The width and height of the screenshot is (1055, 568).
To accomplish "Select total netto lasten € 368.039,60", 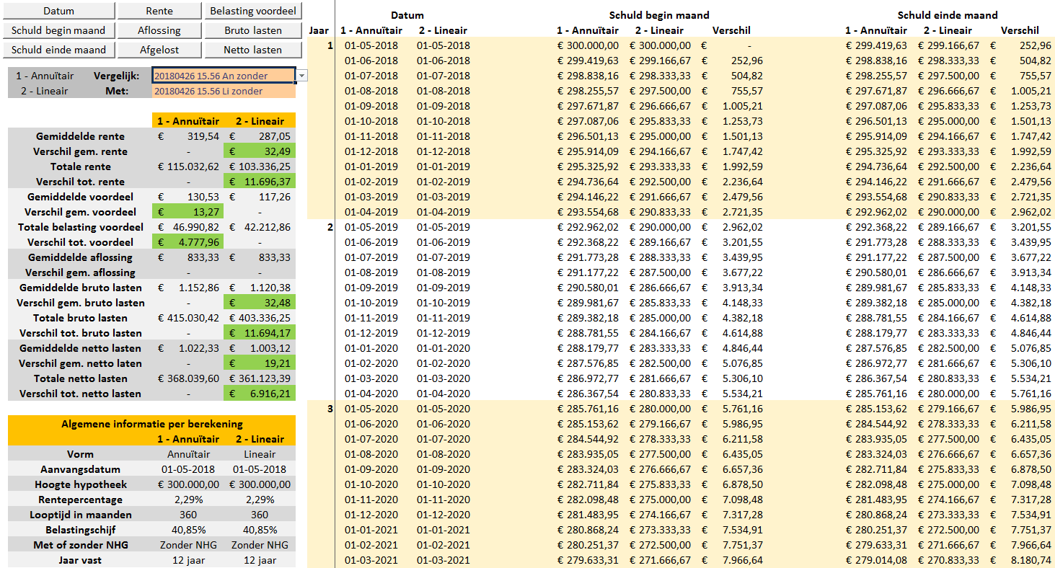I will (x=187, y=378).
